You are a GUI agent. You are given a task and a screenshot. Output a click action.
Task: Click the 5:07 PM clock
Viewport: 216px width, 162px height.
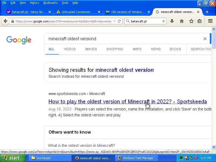206,158
